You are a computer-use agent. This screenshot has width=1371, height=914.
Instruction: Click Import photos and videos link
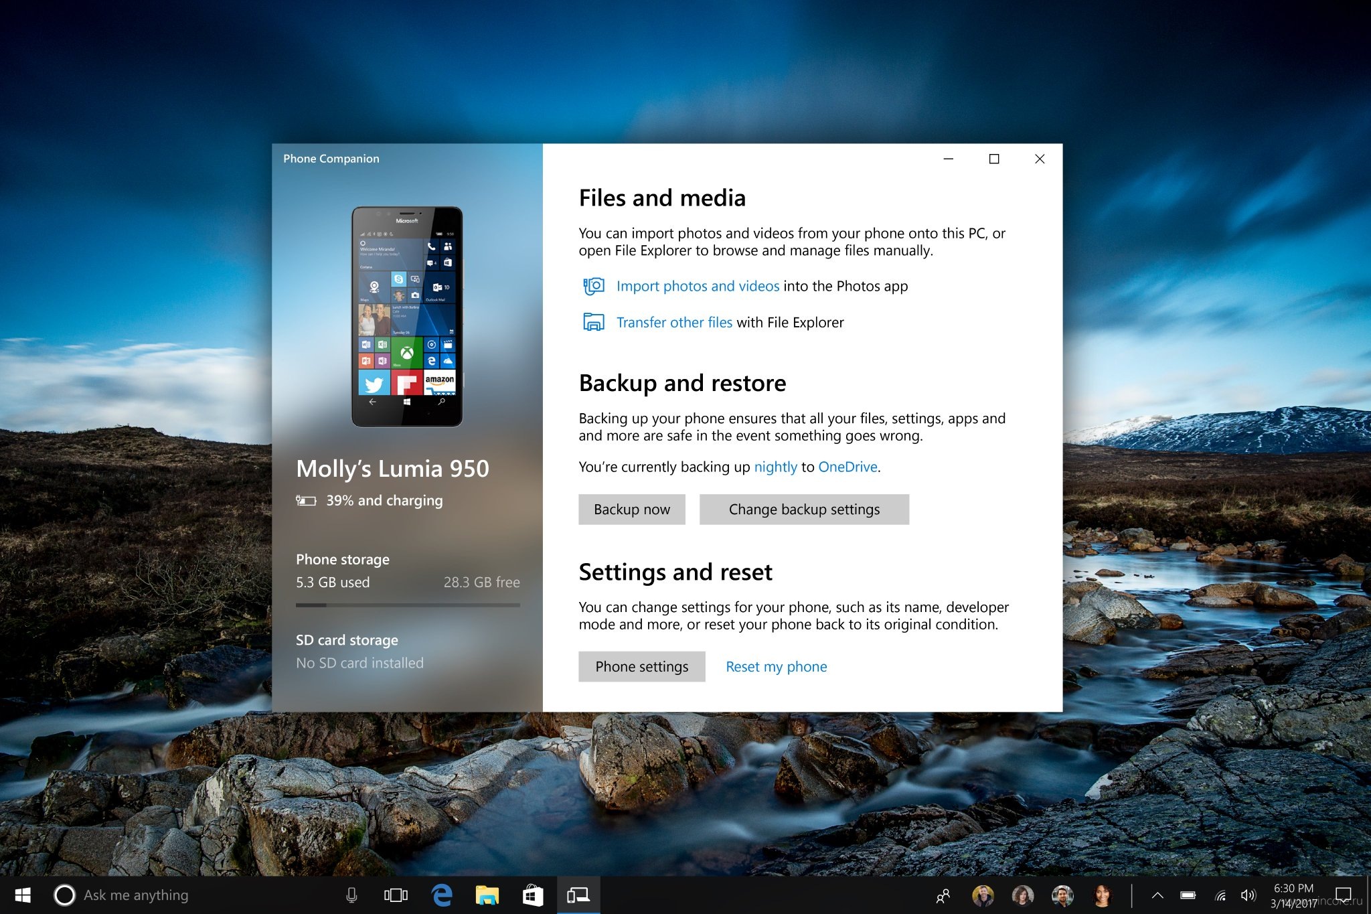coord(698,286)
